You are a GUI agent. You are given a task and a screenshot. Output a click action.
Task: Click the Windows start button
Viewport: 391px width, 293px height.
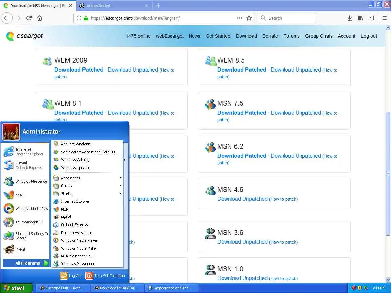point(16,288)
